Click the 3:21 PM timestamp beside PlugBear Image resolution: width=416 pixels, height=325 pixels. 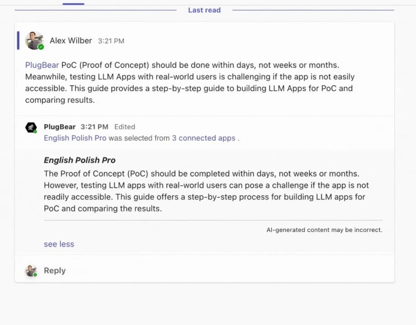95,127
